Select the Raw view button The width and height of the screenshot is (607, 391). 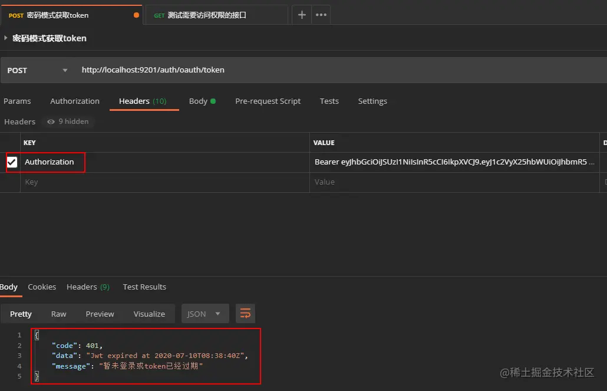pos(58,314)
